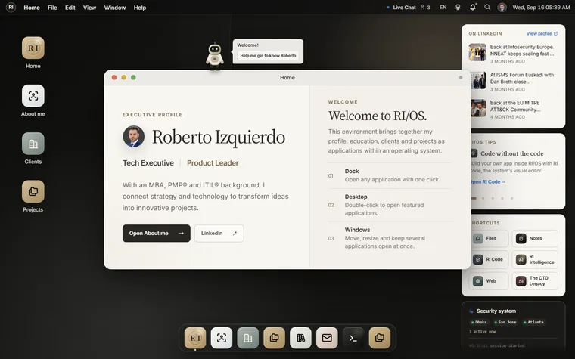Open the mail envelope icon in dock
This screenshot has height=359, width=575.
pos(327,338)
